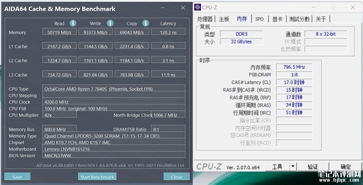The height and width of the screenshot is (185, 363).
Task: Click the CPU Multiplier value 42x
Action: pyautogui.click(x=59, y=114)
